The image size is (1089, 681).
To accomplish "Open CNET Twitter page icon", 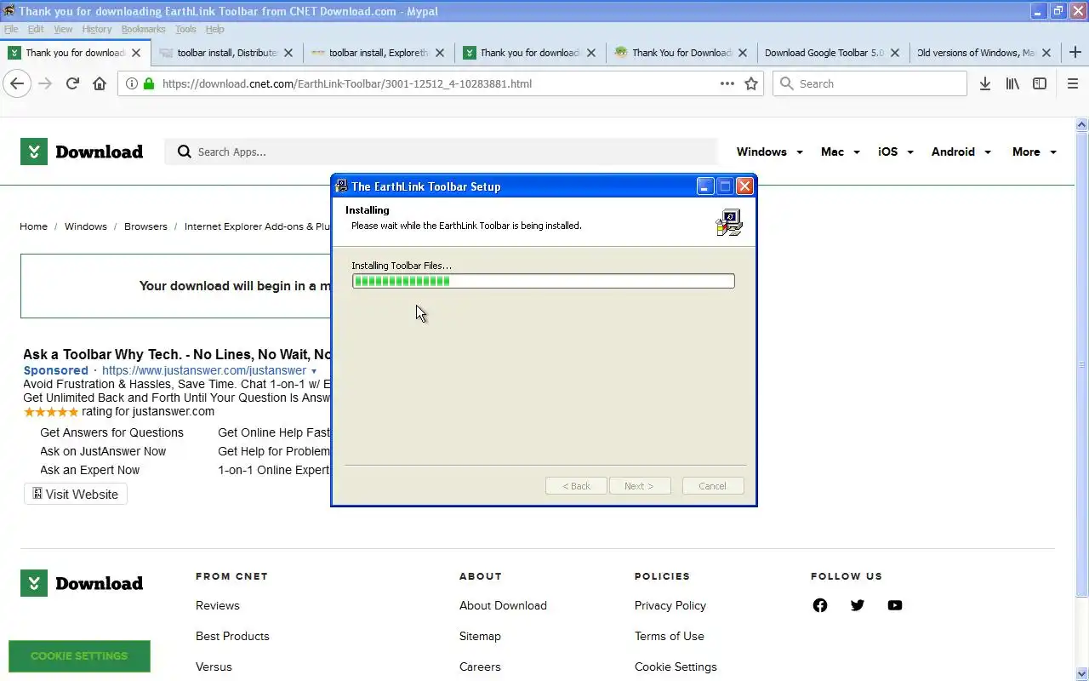I will pos(858,605).
